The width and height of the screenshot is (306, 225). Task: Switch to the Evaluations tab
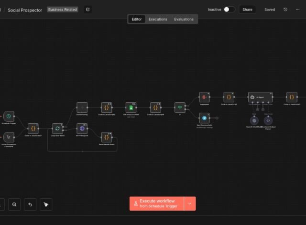pos(184,19)
